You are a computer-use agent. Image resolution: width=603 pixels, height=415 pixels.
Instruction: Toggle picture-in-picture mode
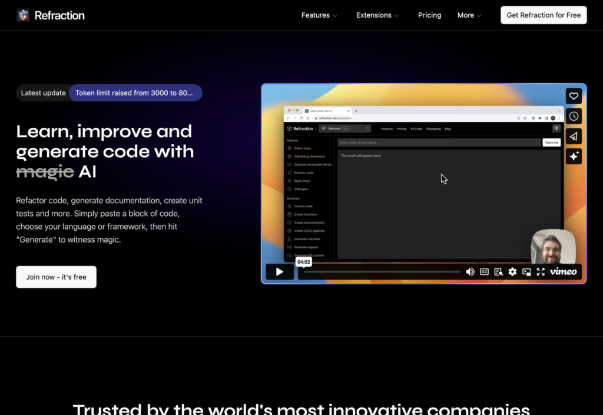pyautogui.click(x=526, y=272)
